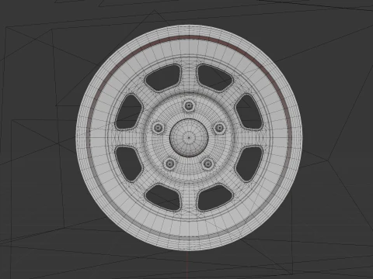The height and width of the screenshot is (279, 373).
Task: Select the lower-left lug nut
Action: (x=170, y=164)
